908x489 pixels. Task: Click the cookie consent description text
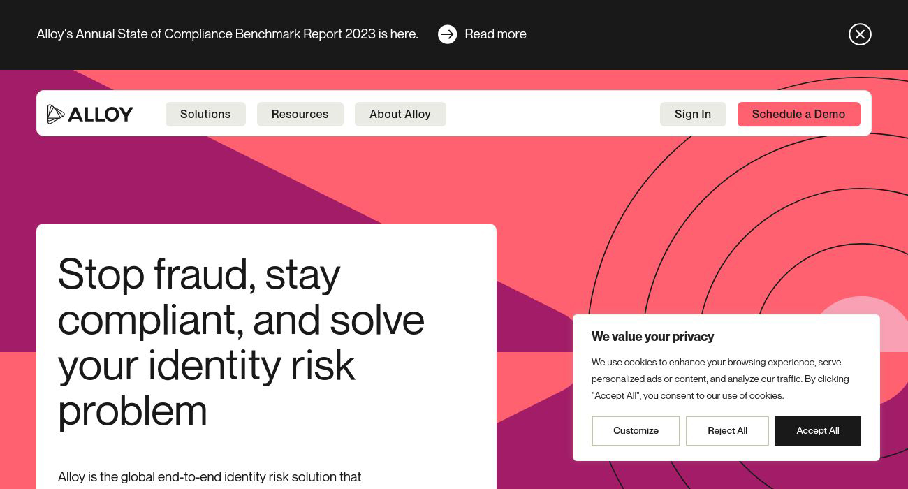[x=720, y=379]
